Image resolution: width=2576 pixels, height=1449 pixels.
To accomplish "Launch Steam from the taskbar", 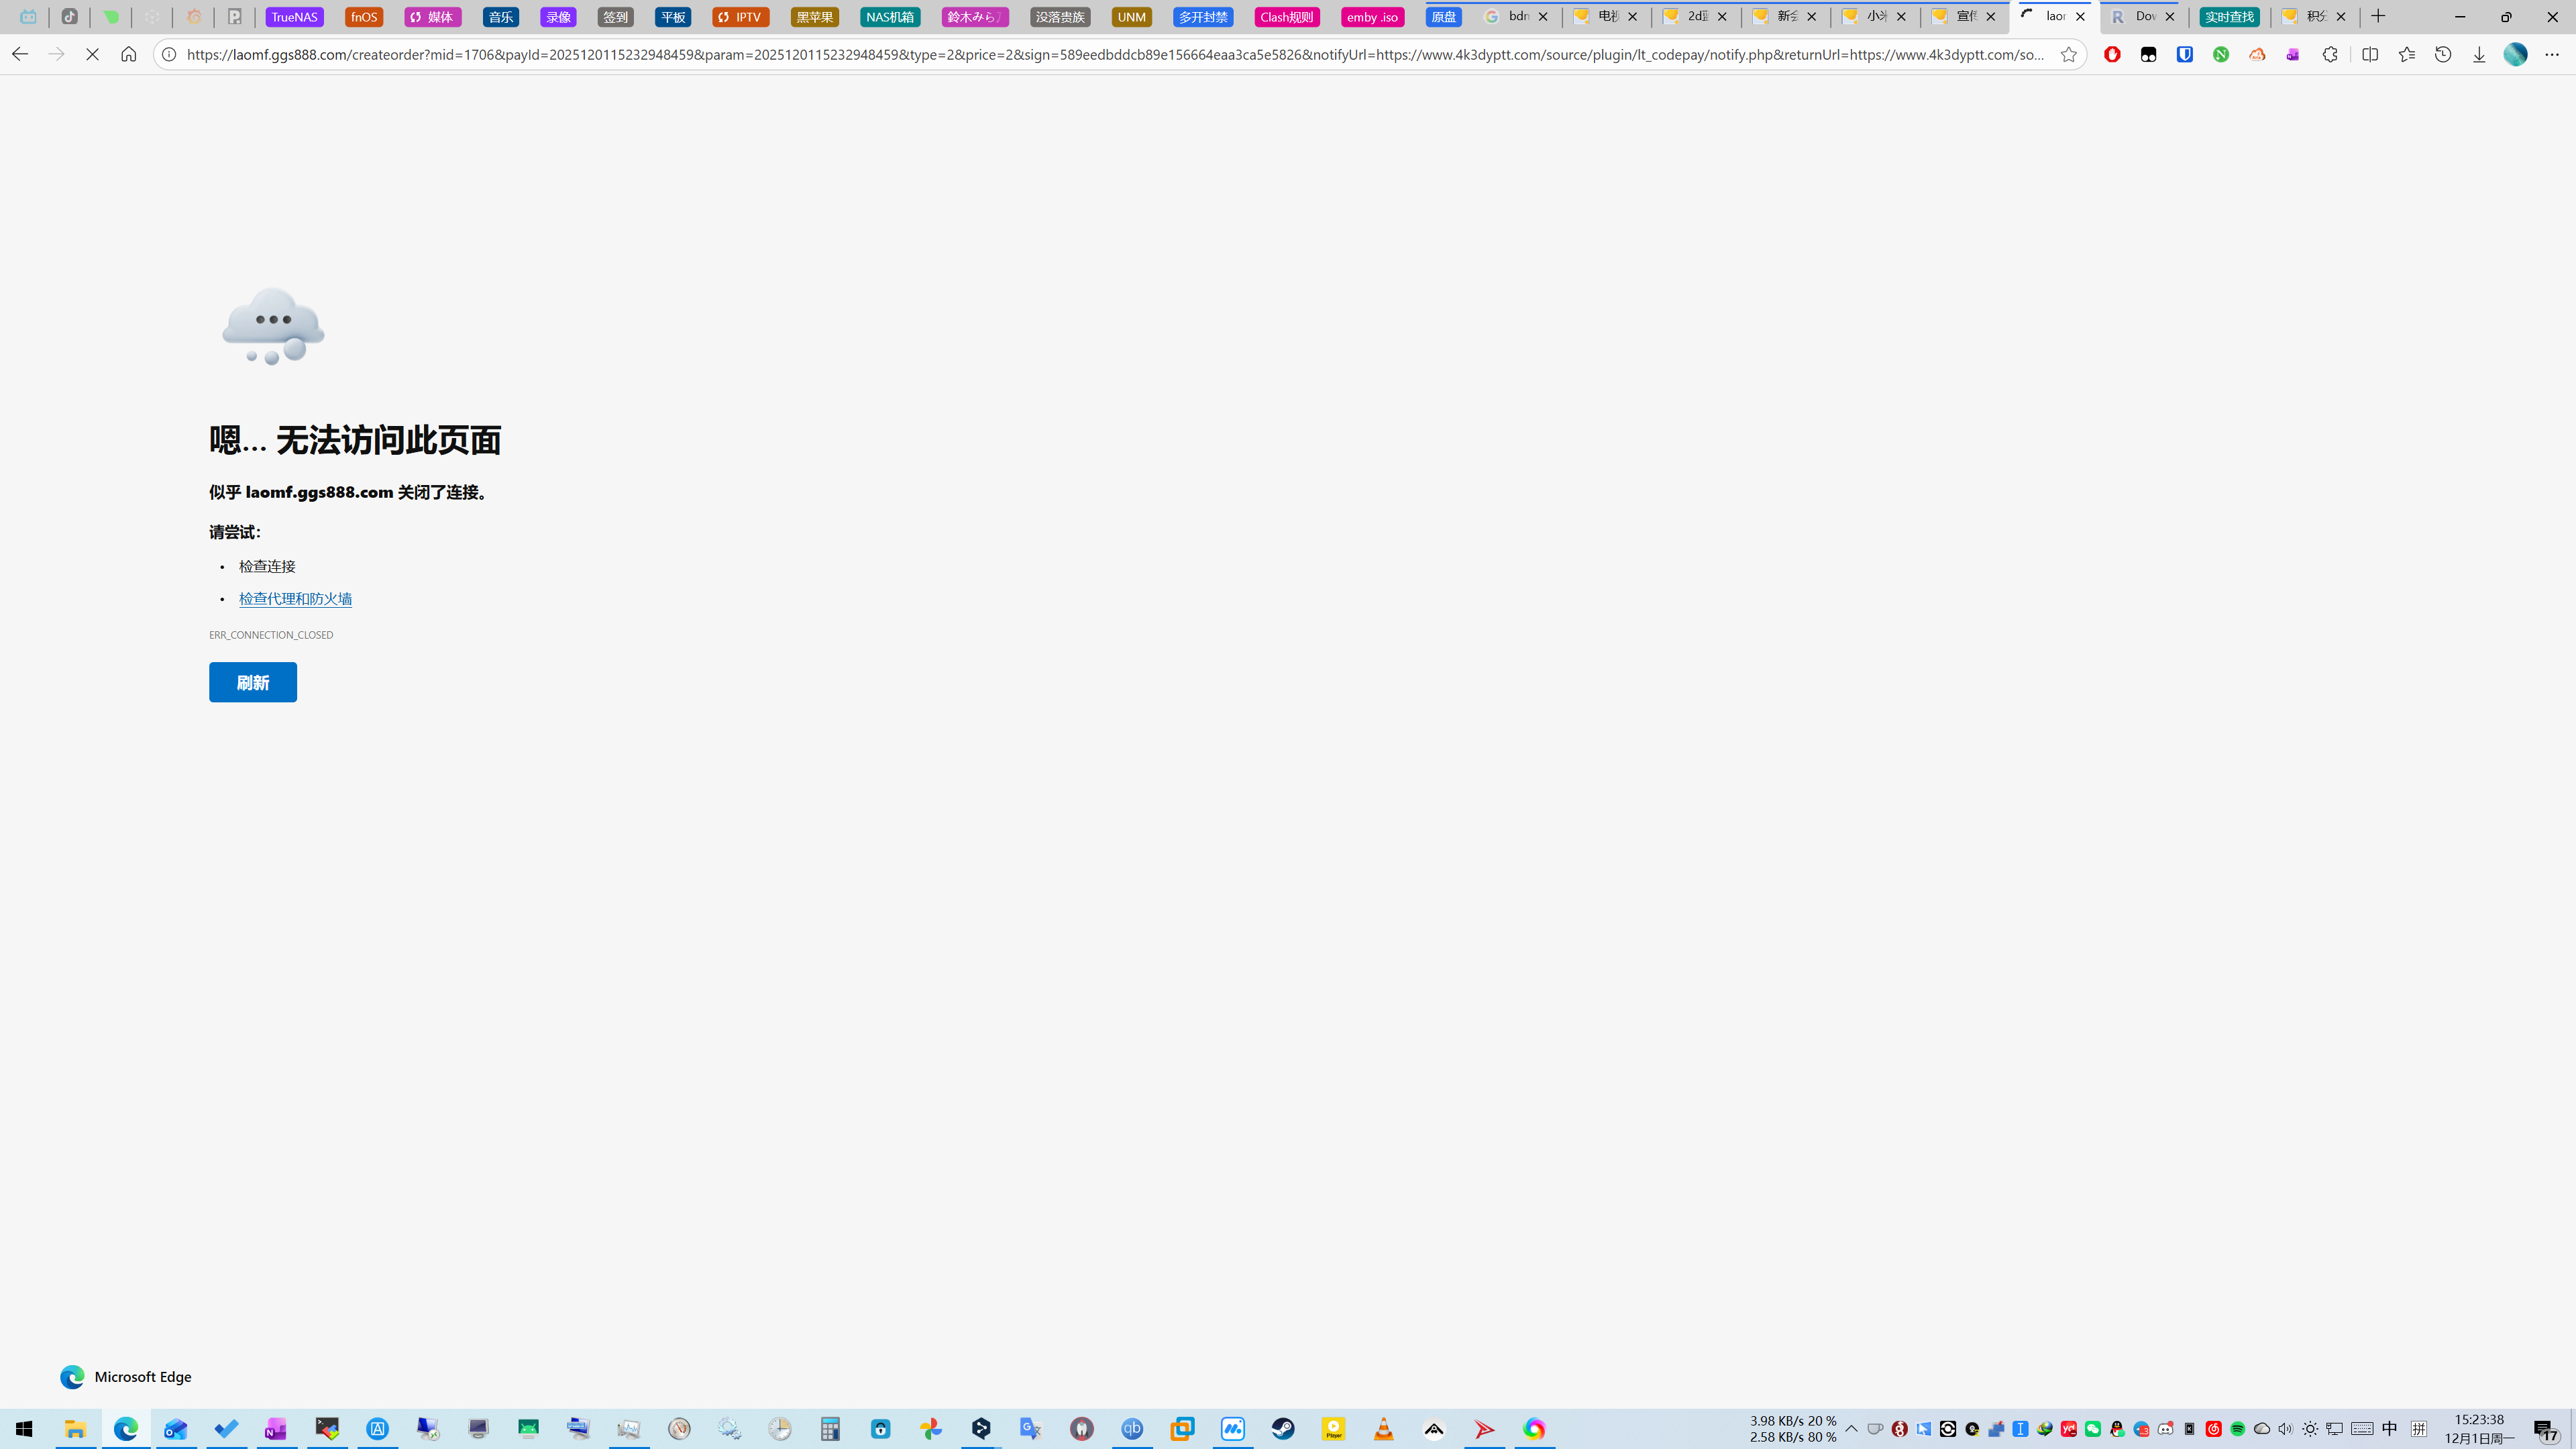I will tap(1283, 1429).
